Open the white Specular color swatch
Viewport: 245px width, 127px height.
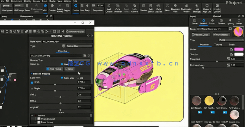click(x=239, y=54)
